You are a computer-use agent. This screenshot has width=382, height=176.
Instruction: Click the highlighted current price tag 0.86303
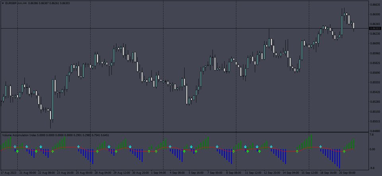375,29
